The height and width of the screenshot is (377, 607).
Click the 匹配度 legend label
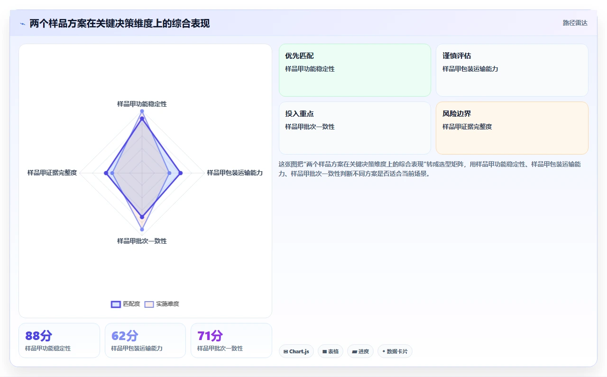[131, 304]
